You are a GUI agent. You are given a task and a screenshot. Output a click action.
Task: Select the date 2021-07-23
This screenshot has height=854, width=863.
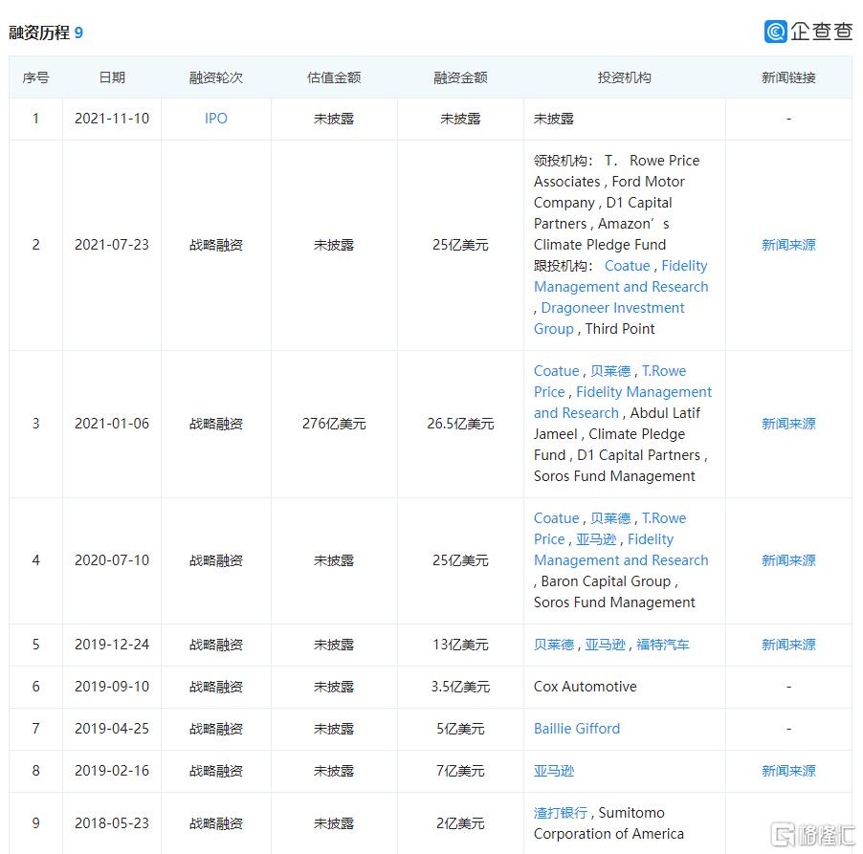(112, 245)
